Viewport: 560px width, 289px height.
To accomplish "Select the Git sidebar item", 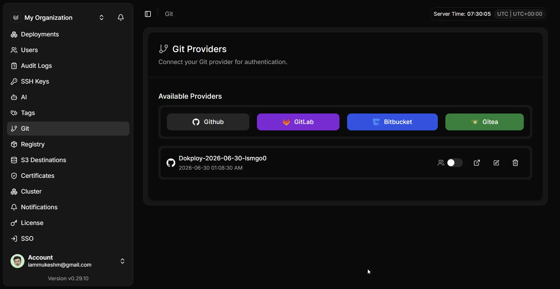I will click(68, 129).
